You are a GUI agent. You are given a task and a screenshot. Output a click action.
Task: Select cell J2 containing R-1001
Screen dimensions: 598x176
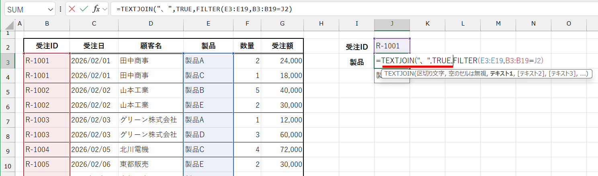point(392,46)
